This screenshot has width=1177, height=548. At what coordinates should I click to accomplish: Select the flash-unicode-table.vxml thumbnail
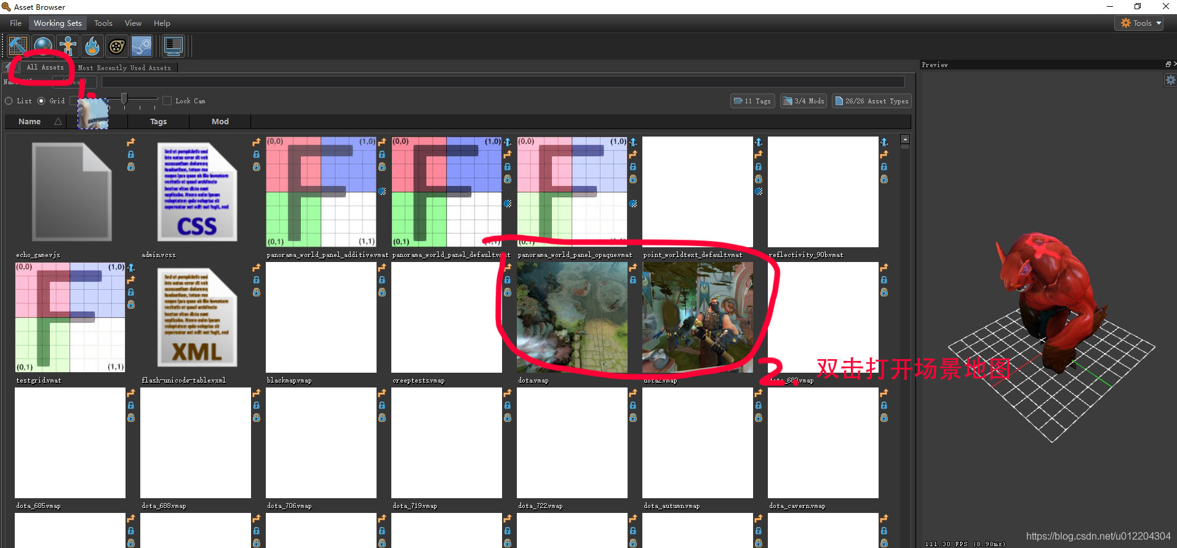(196, 317)
